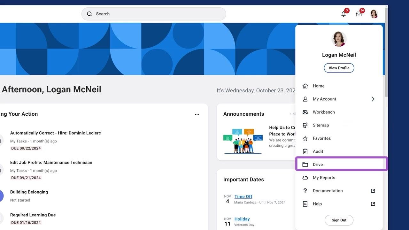The width and height of the screenshot is (409, 230).
Task: Click the Important Dates heading
Action: tap(243, 180)
